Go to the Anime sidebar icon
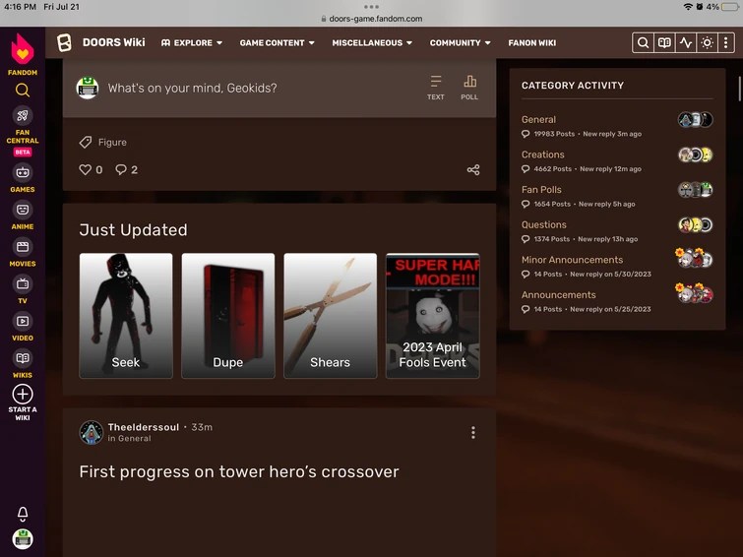The width and height of the screenshot is (743, 557). (23, 210)
